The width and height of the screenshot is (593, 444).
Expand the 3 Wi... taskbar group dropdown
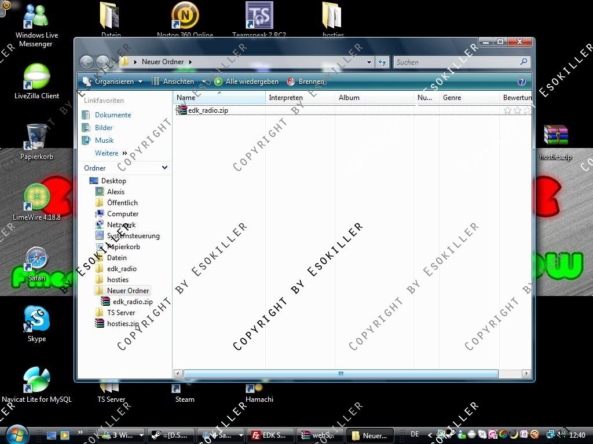point(141,435)
